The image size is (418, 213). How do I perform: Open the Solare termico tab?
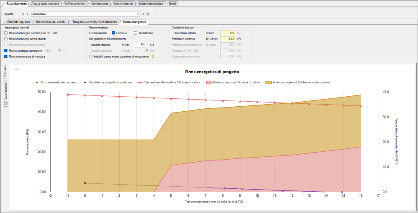pyautogui.click(x=123, y=4)
